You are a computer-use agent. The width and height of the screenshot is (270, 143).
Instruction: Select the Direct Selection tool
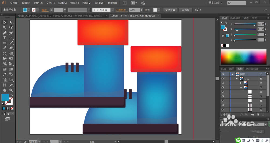click(x=11, y=22)
